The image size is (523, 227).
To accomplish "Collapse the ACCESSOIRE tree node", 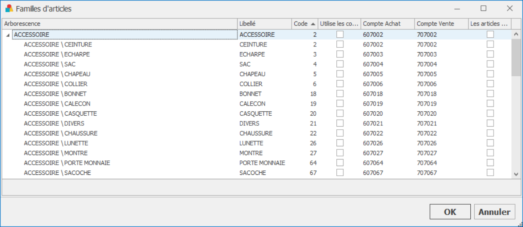I will pyautogui.click(x=7, y=35).
